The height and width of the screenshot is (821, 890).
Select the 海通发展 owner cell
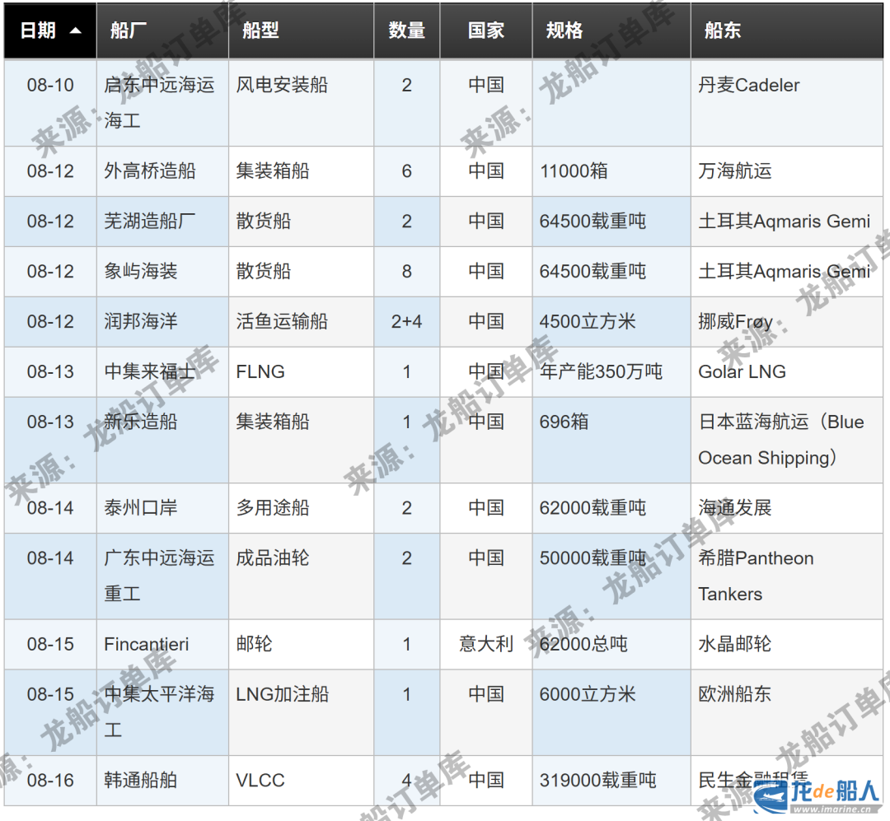coord(787,508)
